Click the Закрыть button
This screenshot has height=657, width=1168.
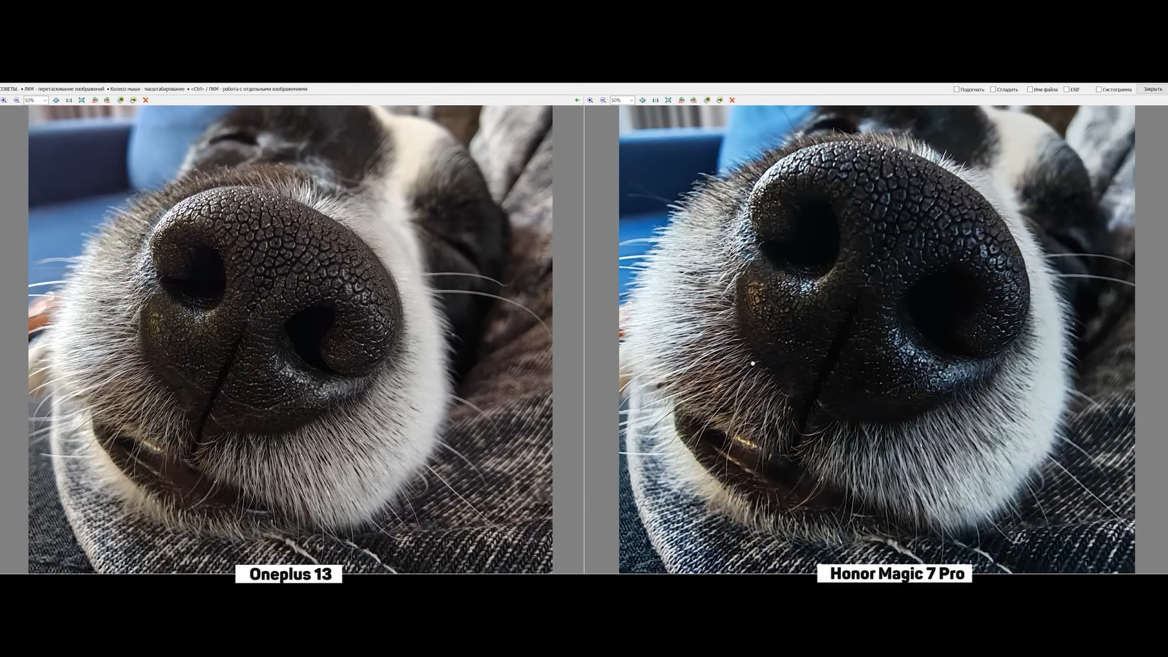[x=1153, y=89]
